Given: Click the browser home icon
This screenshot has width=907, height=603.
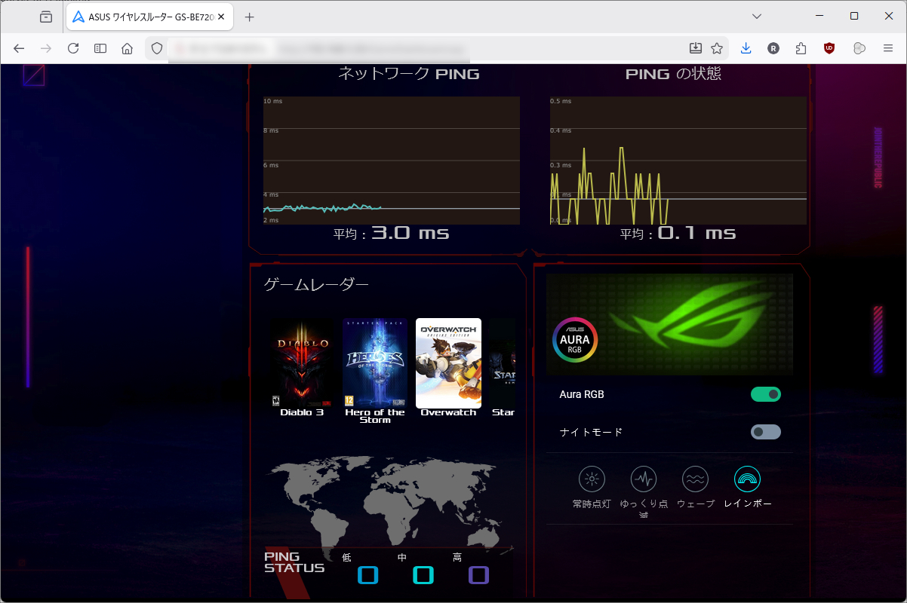Looking at the screenshot, I should [x=127, y=48].
